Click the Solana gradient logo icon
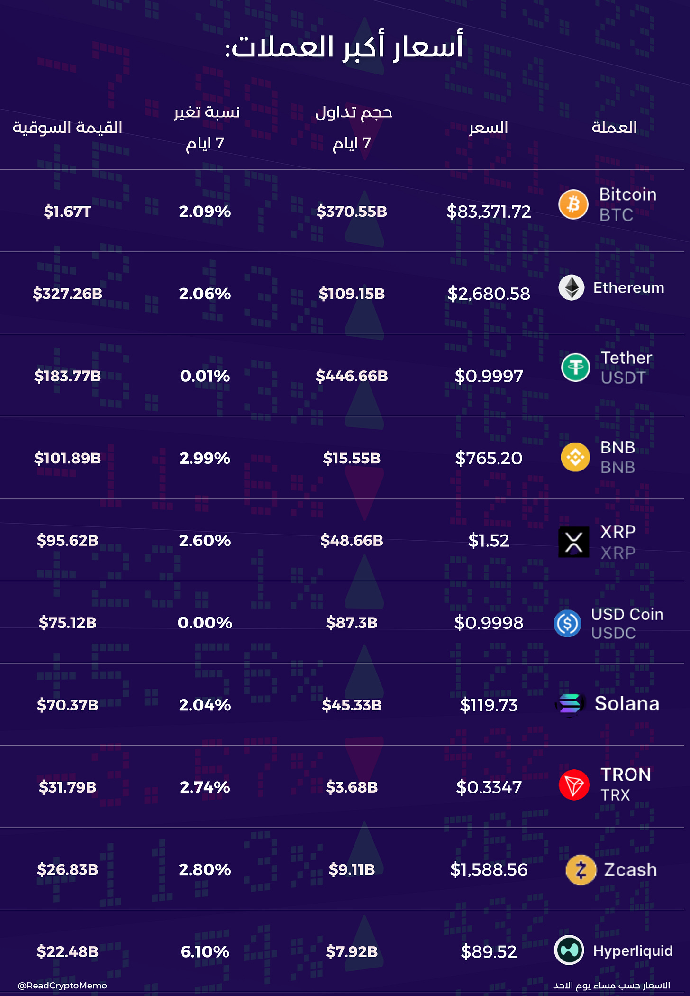690x996 pixels. (x=570, y=704)
